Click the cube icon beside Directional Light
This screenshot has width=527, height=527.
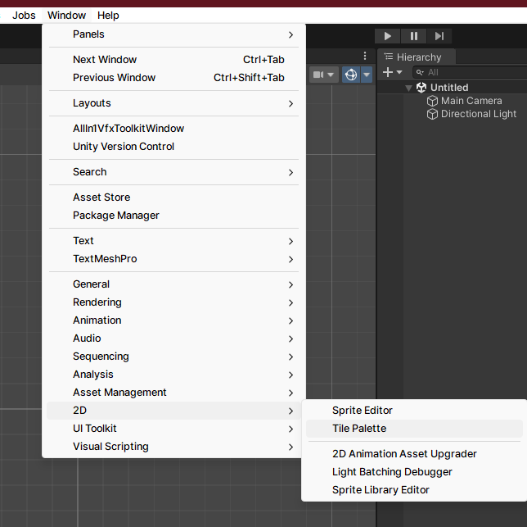pyautogui.click(x=432, y=114)
